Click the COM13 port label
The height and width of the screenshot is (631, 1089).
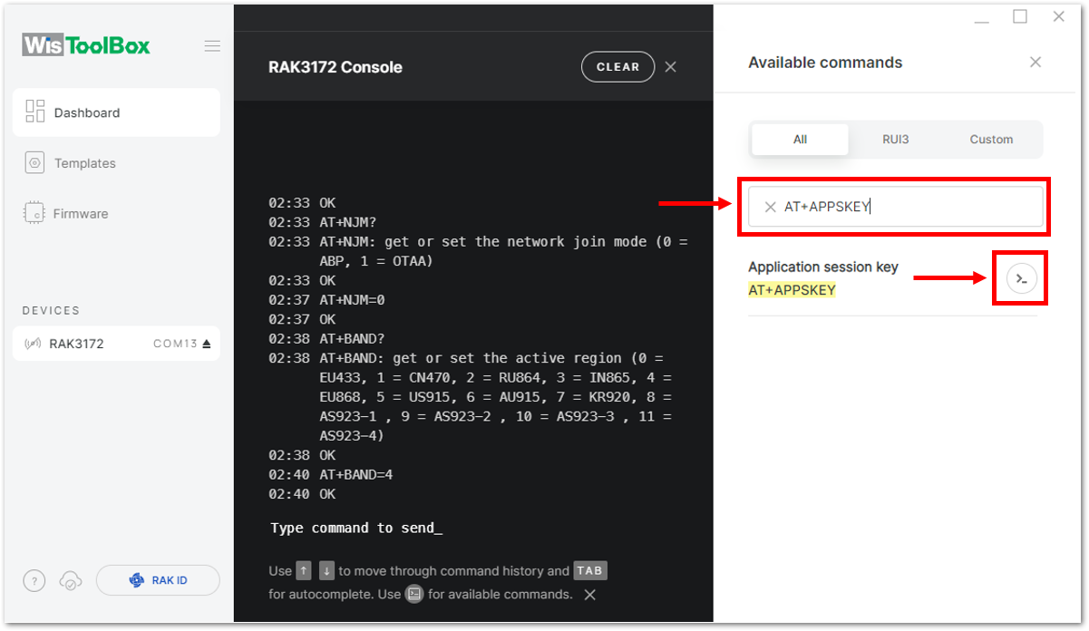click(176, 344)
